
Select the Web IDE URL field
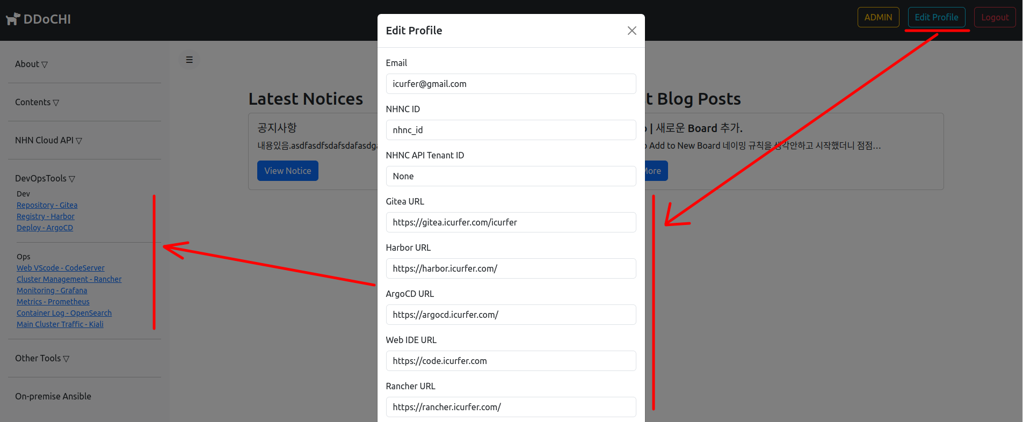[x=511, y=361]
